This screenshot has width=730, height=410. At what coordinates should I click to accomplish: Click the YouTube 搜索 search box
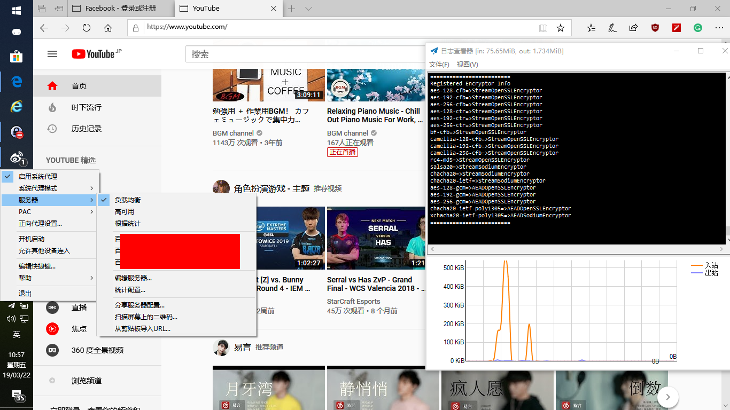coord(305,54)
